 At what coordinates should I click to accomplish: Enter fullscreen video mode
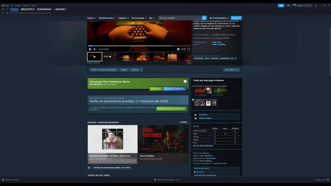coord(189,49)
